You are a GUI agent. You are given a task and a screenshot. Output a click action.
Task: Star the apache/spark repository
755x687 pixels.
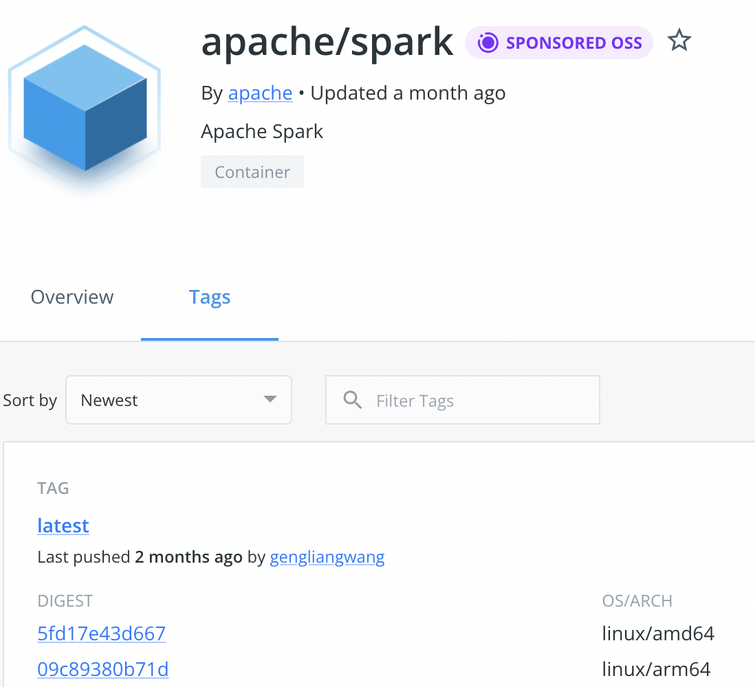click(679, 41)
